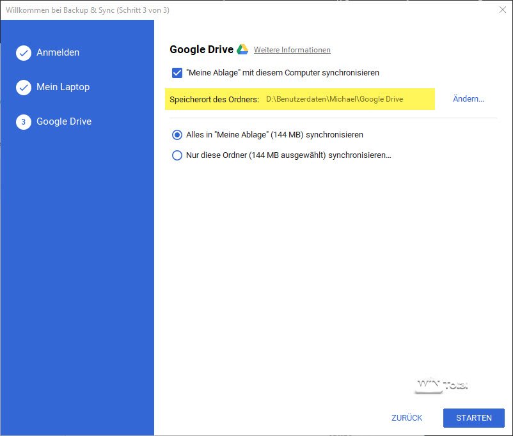Open the Mein Laptop step in sidebar
The width and height of the screenshot is (513, 436).
63,87
